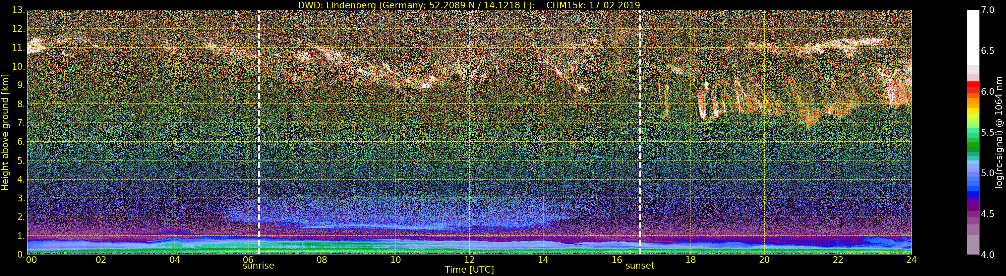Image resolution: width=1006 pixels, height=276 pixels.
Task: Click the 'Time [UTC]' axis label
Action: (x=469, y=270)
